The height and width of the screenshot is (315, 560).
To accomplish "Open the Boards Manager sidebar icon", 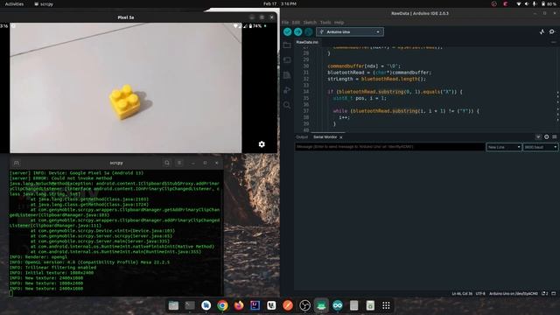I will click(x=287, y=60).
